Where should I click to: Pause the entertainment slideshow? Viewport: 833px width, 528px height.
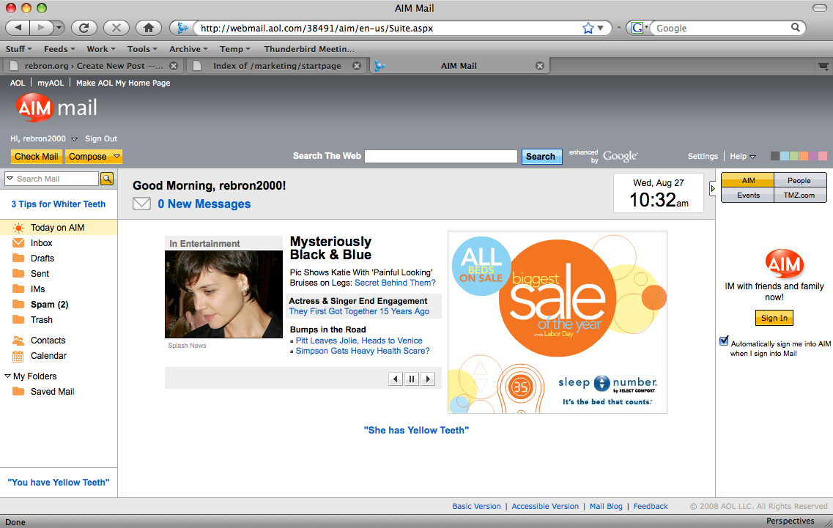click(412, 379)
